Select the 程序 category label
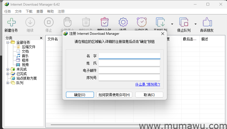This screenshot has width=227, height=129. 25,60
